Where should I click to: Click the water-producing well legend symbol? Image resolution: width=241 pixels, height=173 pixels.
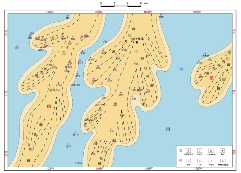click(199, 150)
